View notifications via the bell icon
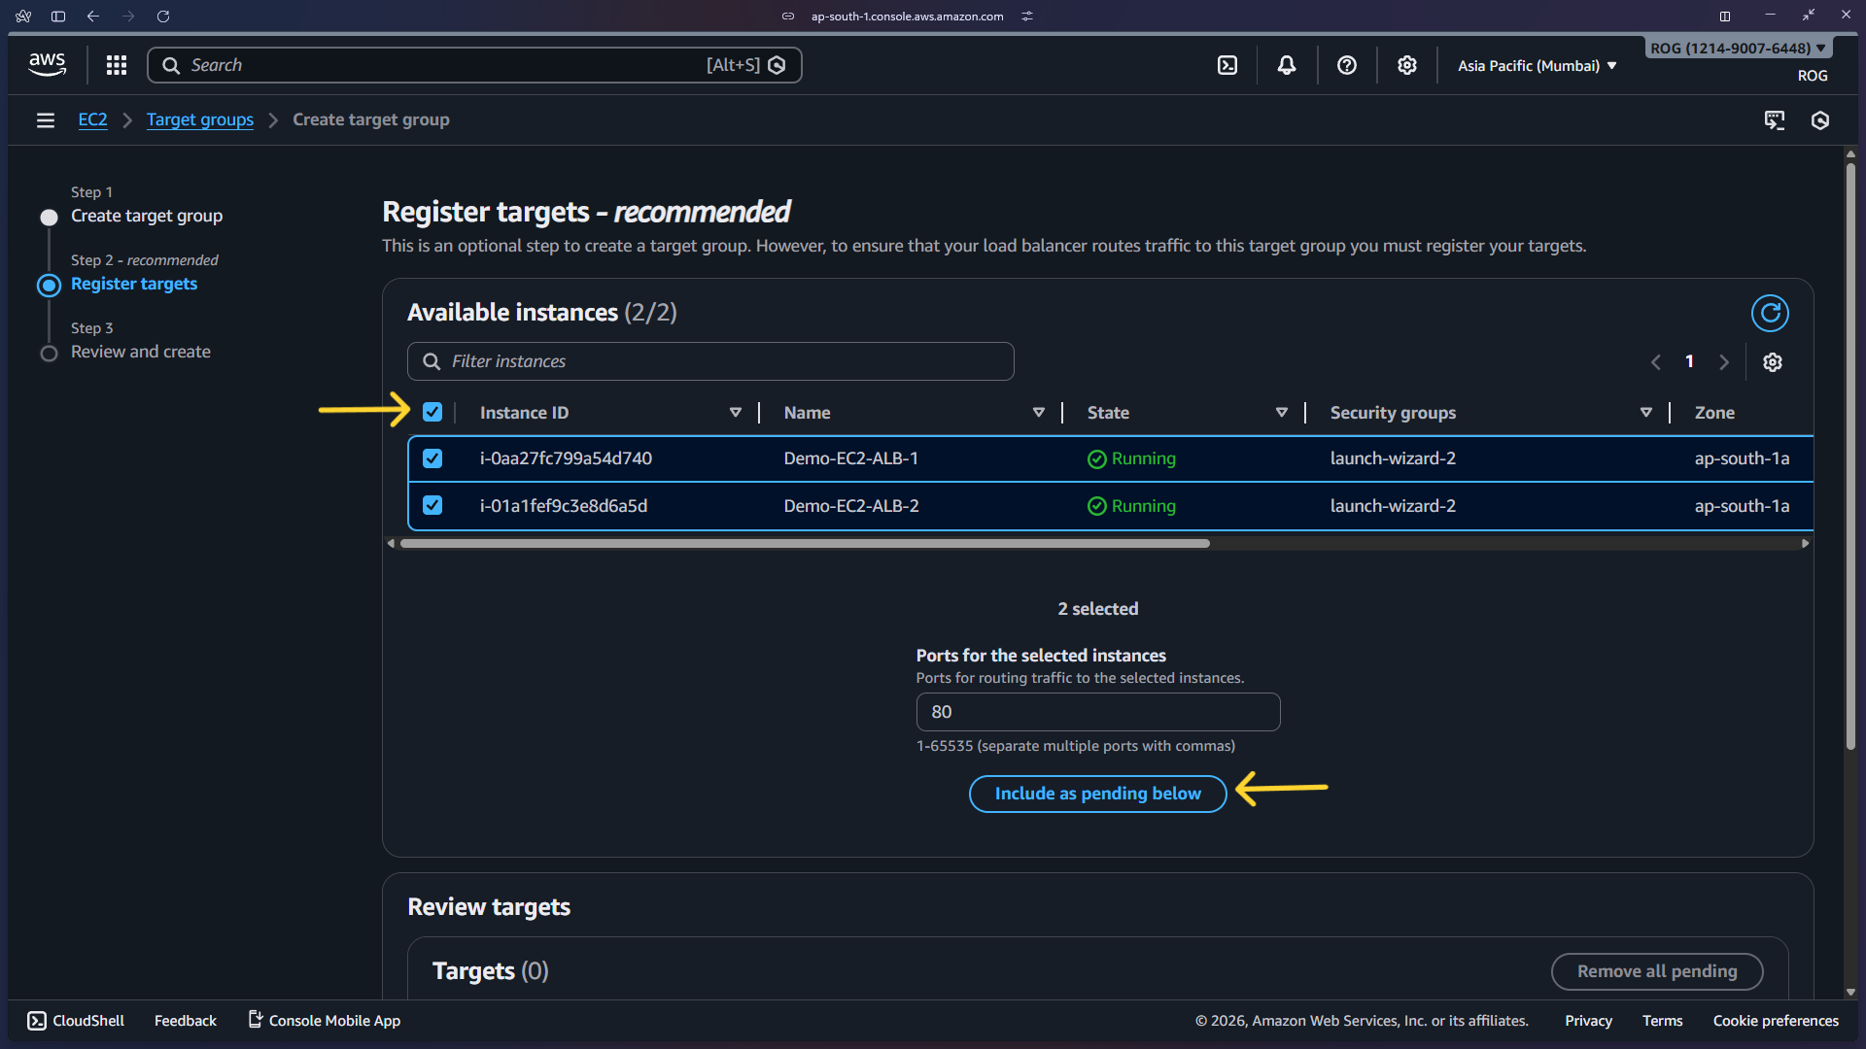This screenshot has width=1866, height=1049. pos(1287,65)
